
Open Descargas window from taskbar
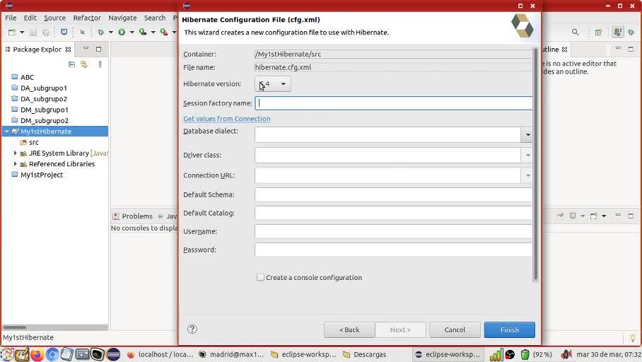(x=365, y=354)
